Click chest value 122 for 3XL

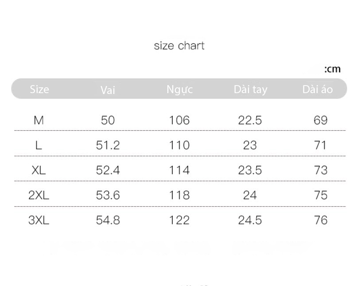click(x=179, y=220)
